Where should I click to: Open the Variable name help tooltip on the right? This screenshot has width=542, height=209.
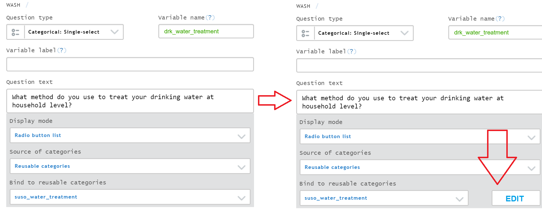500,18
